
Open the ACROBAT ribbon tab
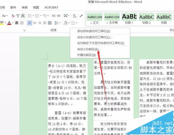[x=52, y=8]
